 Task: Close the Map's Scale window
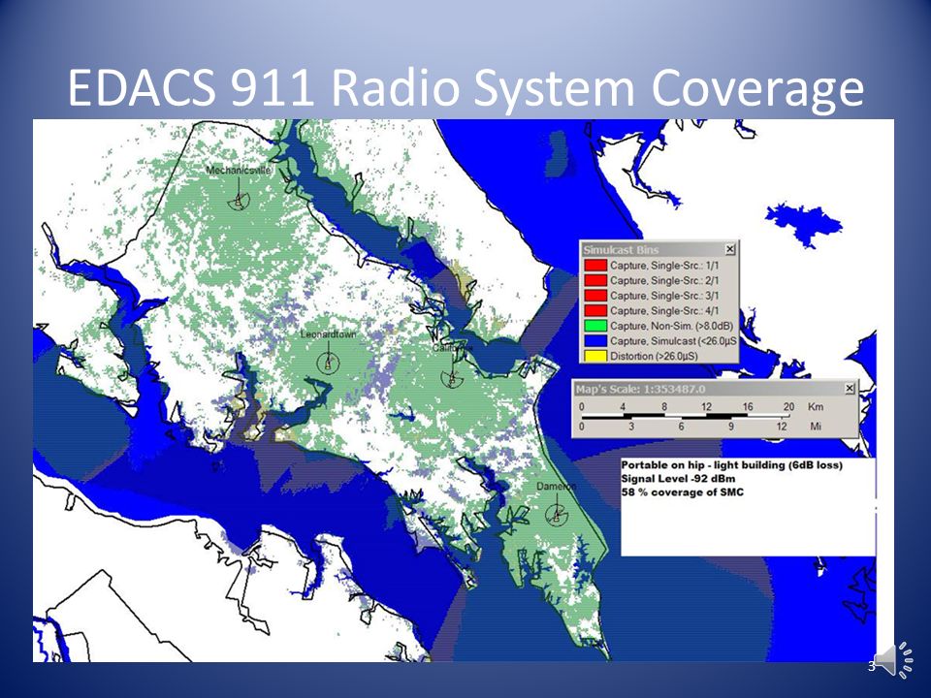pyautogui.click(x=850, y=388)
